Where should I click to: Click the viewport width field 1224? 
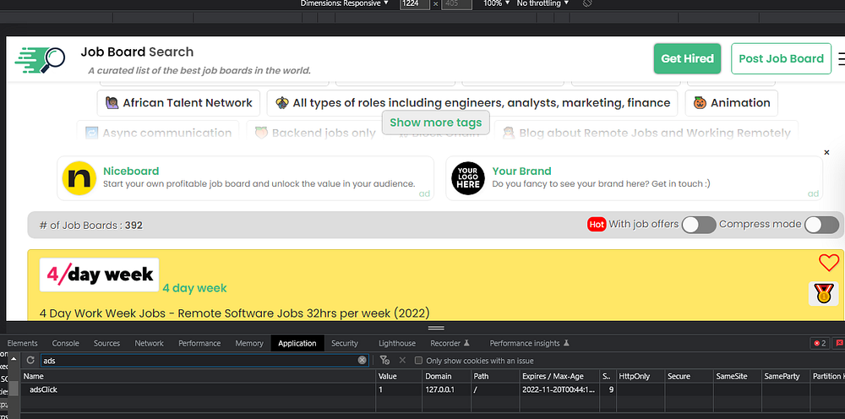point(415,3)
